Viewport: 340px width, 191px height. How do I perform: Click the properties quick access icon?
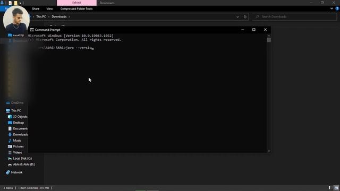tap(10, 3)
